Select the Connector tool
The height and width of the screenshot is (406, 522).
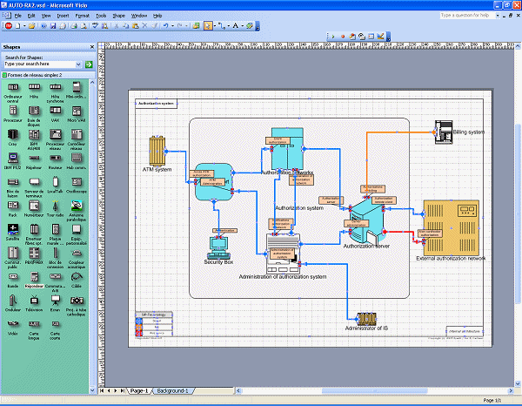click(x=222, y=25)
